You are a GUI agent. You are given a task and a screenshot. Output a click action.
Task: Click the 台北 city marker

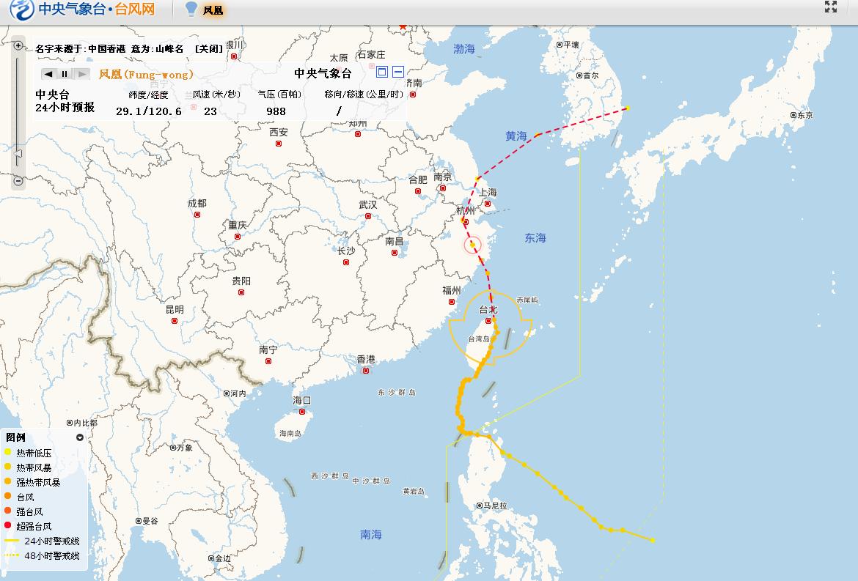coord(488,321)
